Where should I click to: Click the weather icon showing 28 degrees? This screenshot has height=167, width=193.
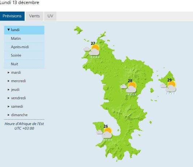click(128, 89)
